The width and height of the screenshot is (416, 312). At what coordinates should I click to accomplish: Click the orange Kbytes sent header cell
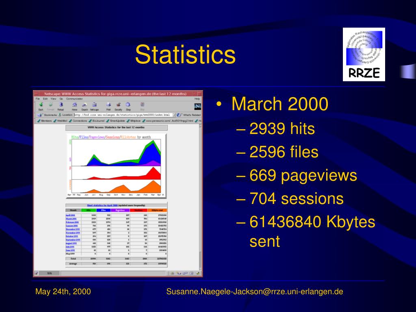coord(157,210)
